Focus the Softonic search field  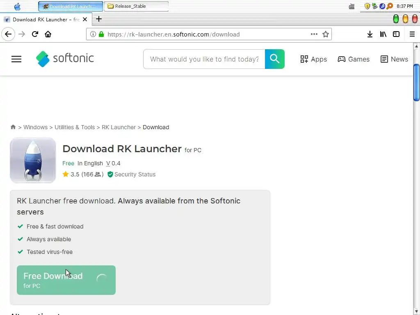point(204,59)
